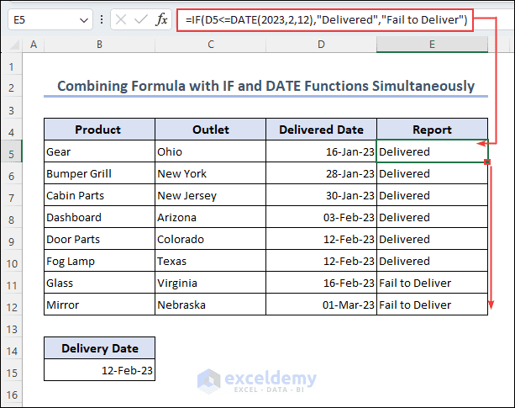Click the 'Bumper Grill' cell
This screenshot has width=515, height=408.
[x=99, y=173]
